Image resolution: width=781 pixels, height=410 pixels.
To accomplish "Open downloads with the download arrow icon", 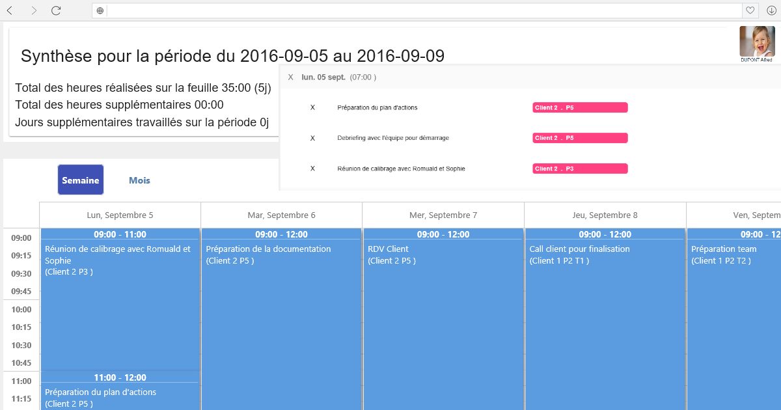I will tap(771, 10).
